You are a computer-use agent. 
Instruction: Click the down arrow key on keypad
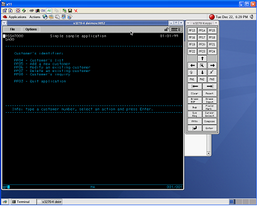coord(202,73)
